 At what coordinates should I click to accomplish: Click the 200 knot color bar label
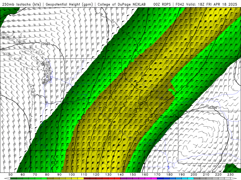tap(194, 175)
